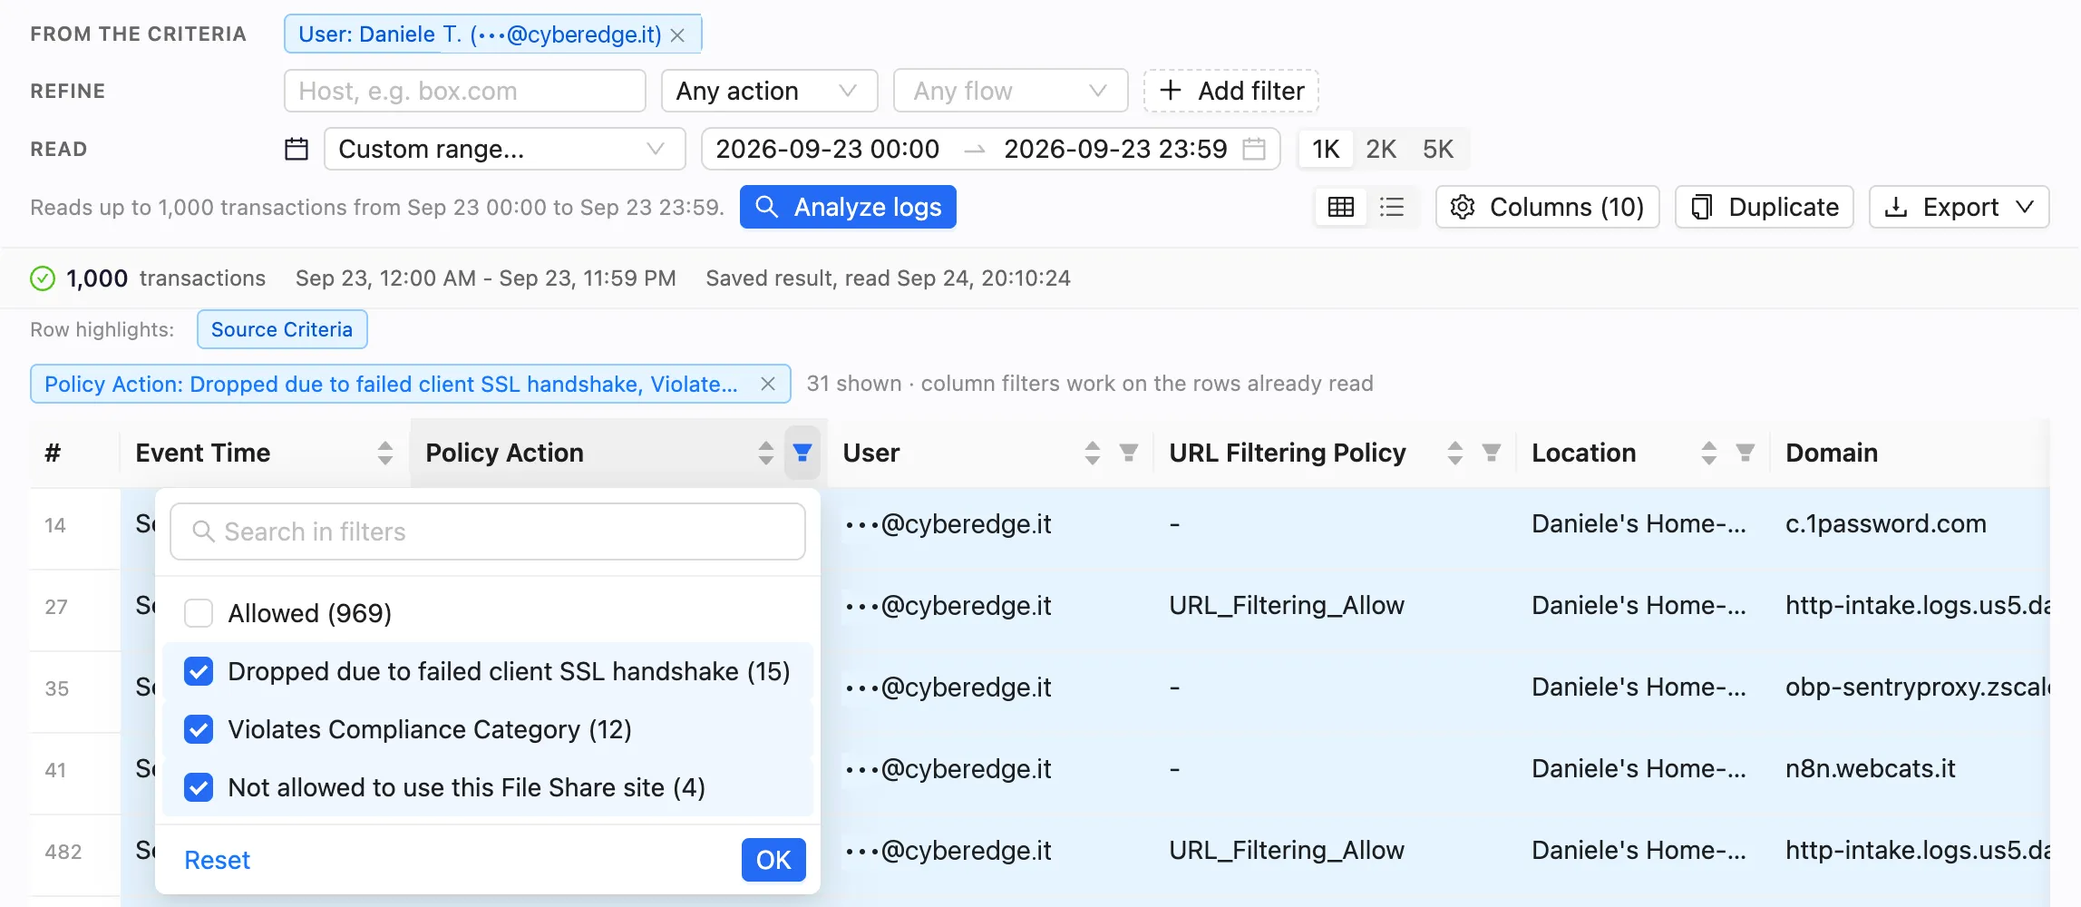The height and width of the screenshot is (907, 2081).
Task: Clear the Policy Action filter chip
Action: (768, 384)
